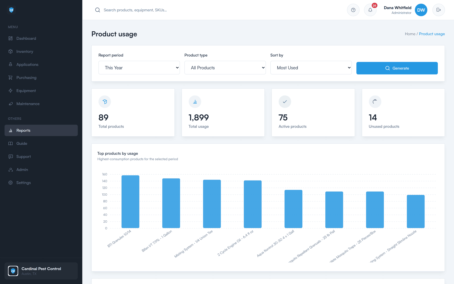Open Cardinal Pest Control company switcher

(41, 271)
